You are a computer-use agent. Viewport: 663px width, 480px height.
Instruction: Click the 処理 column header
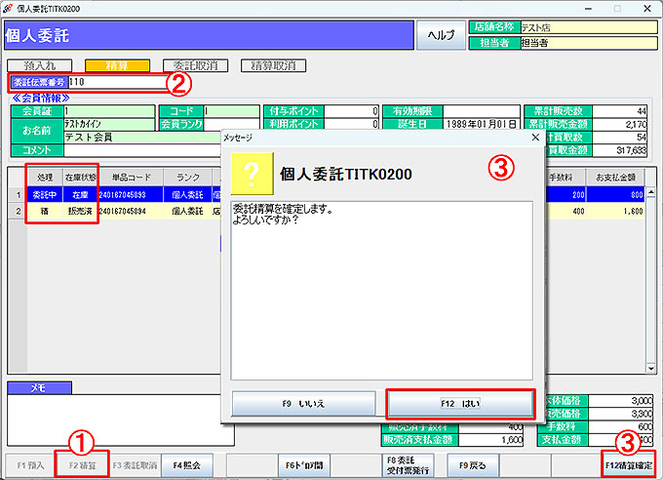(45, 178)
